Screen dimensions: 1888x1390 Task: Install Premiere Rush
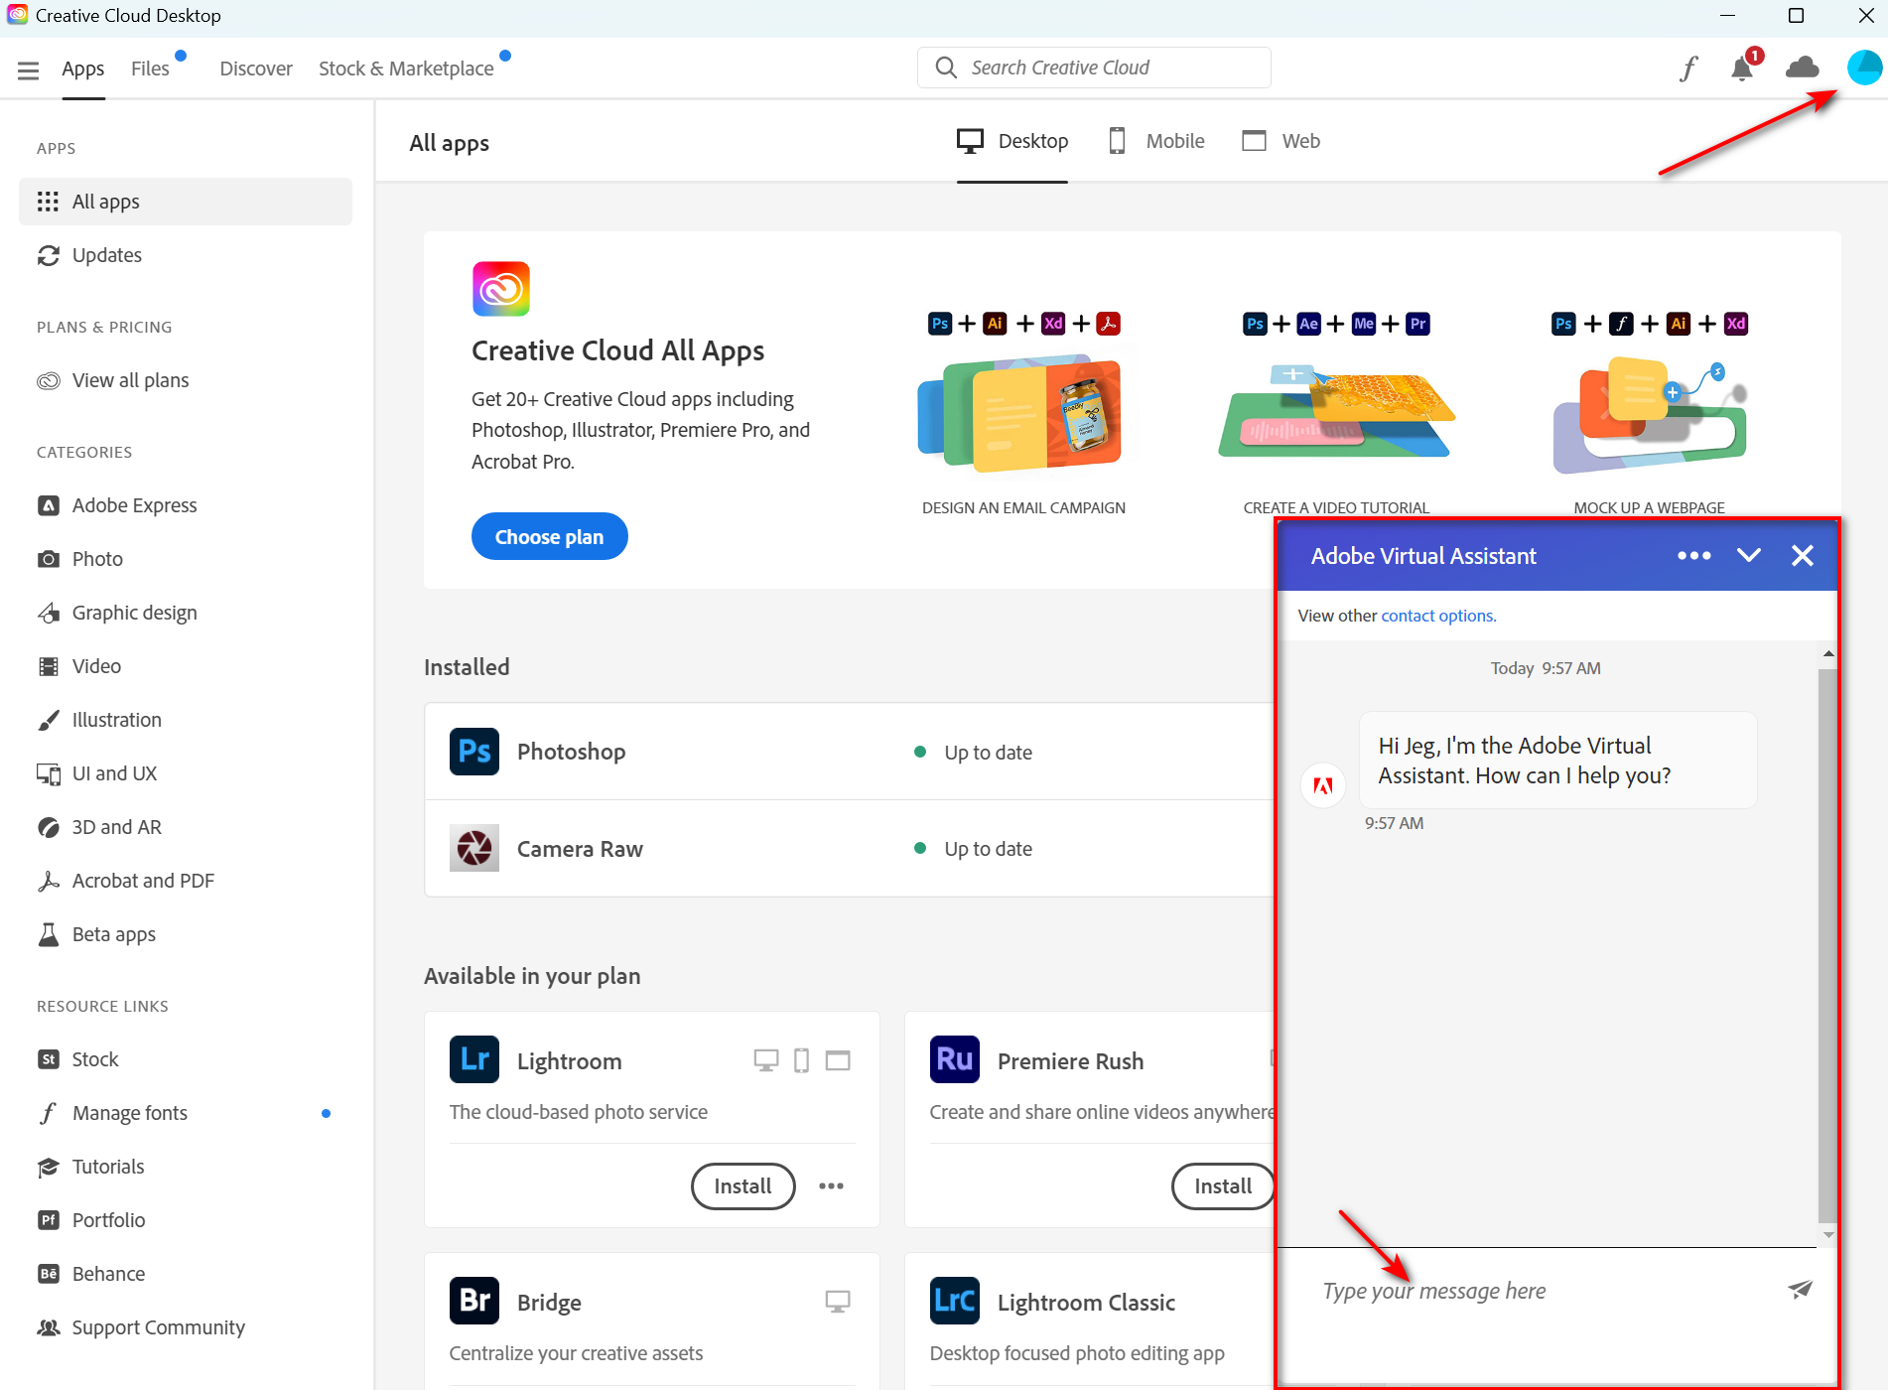(x=1223, y=1185)
